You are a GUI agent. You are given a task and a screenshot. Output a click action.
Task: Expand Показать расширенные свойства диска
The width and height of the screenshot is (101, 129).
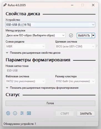click(33, 53)
